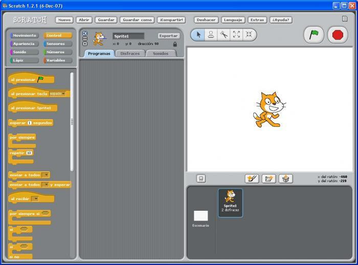Screen dimensions: 358x265
Task: Switch to the Sonidos tab
Action: (x=161, y=53)
